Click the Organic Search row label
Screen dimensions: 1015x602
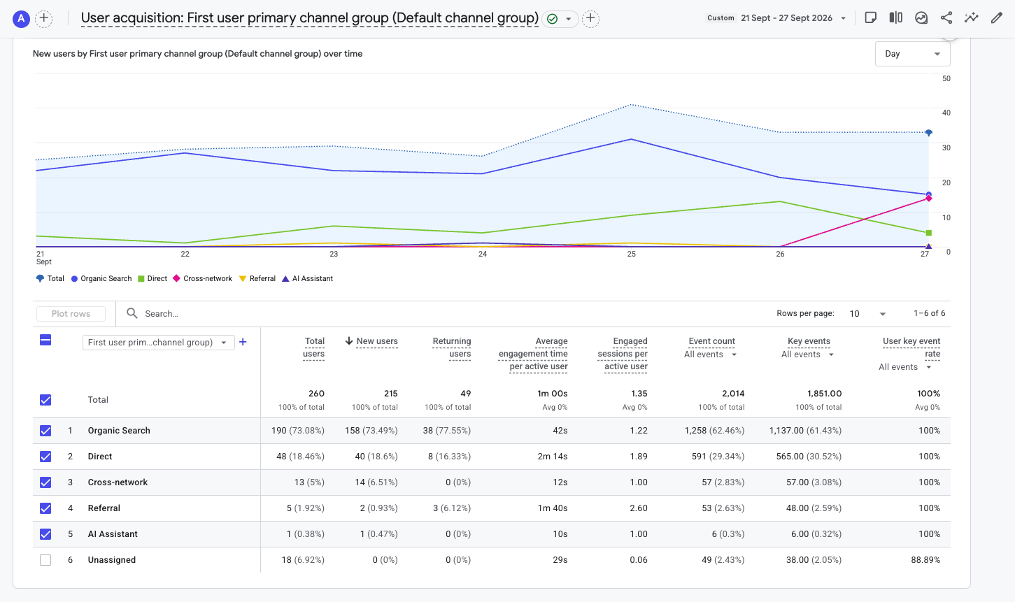(119, 431)
